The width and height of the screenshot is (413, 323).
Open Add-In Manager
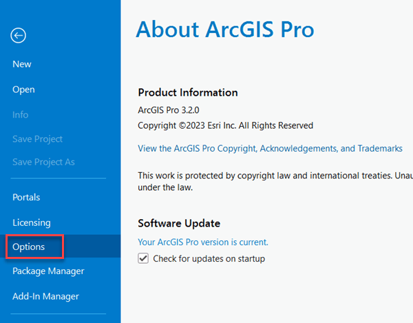[45, 297]
